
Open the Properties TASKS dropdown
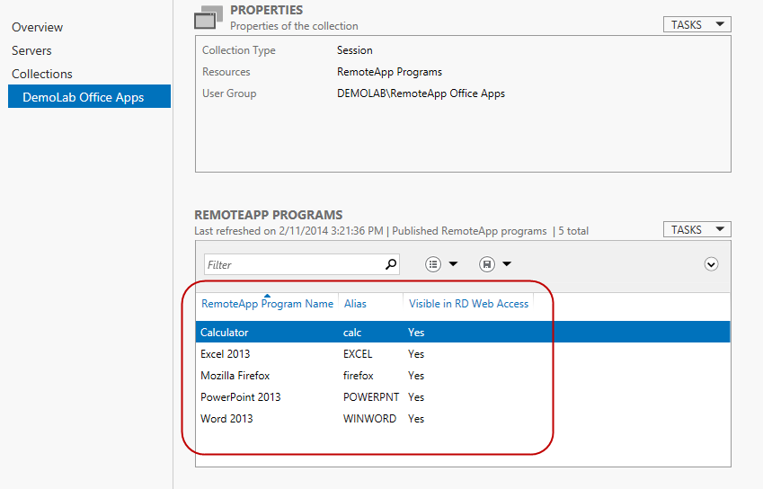696,25
